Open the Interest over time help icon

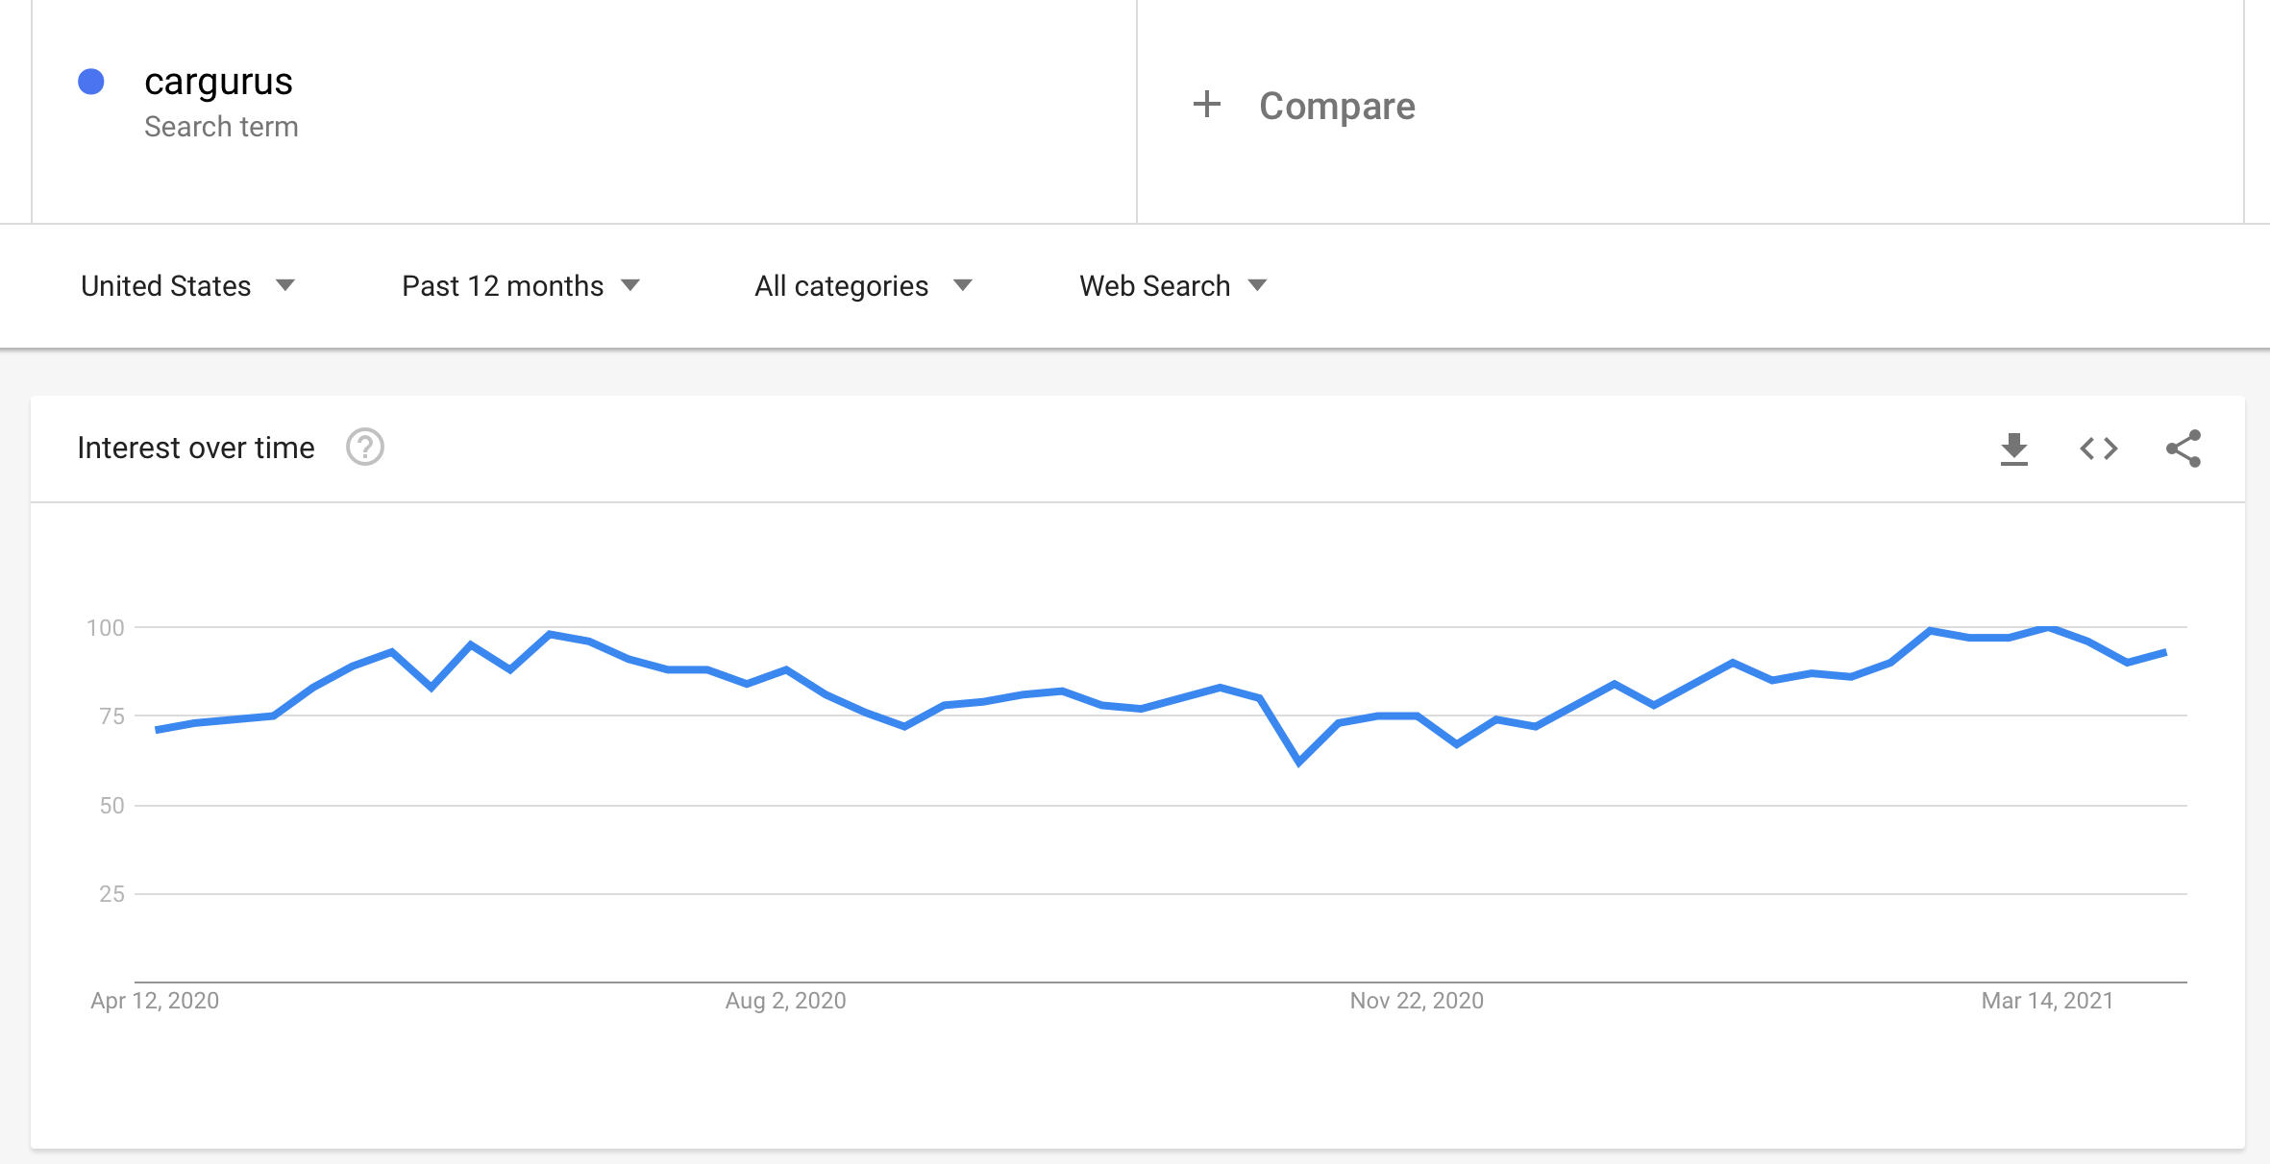click(x=365, y=448)
